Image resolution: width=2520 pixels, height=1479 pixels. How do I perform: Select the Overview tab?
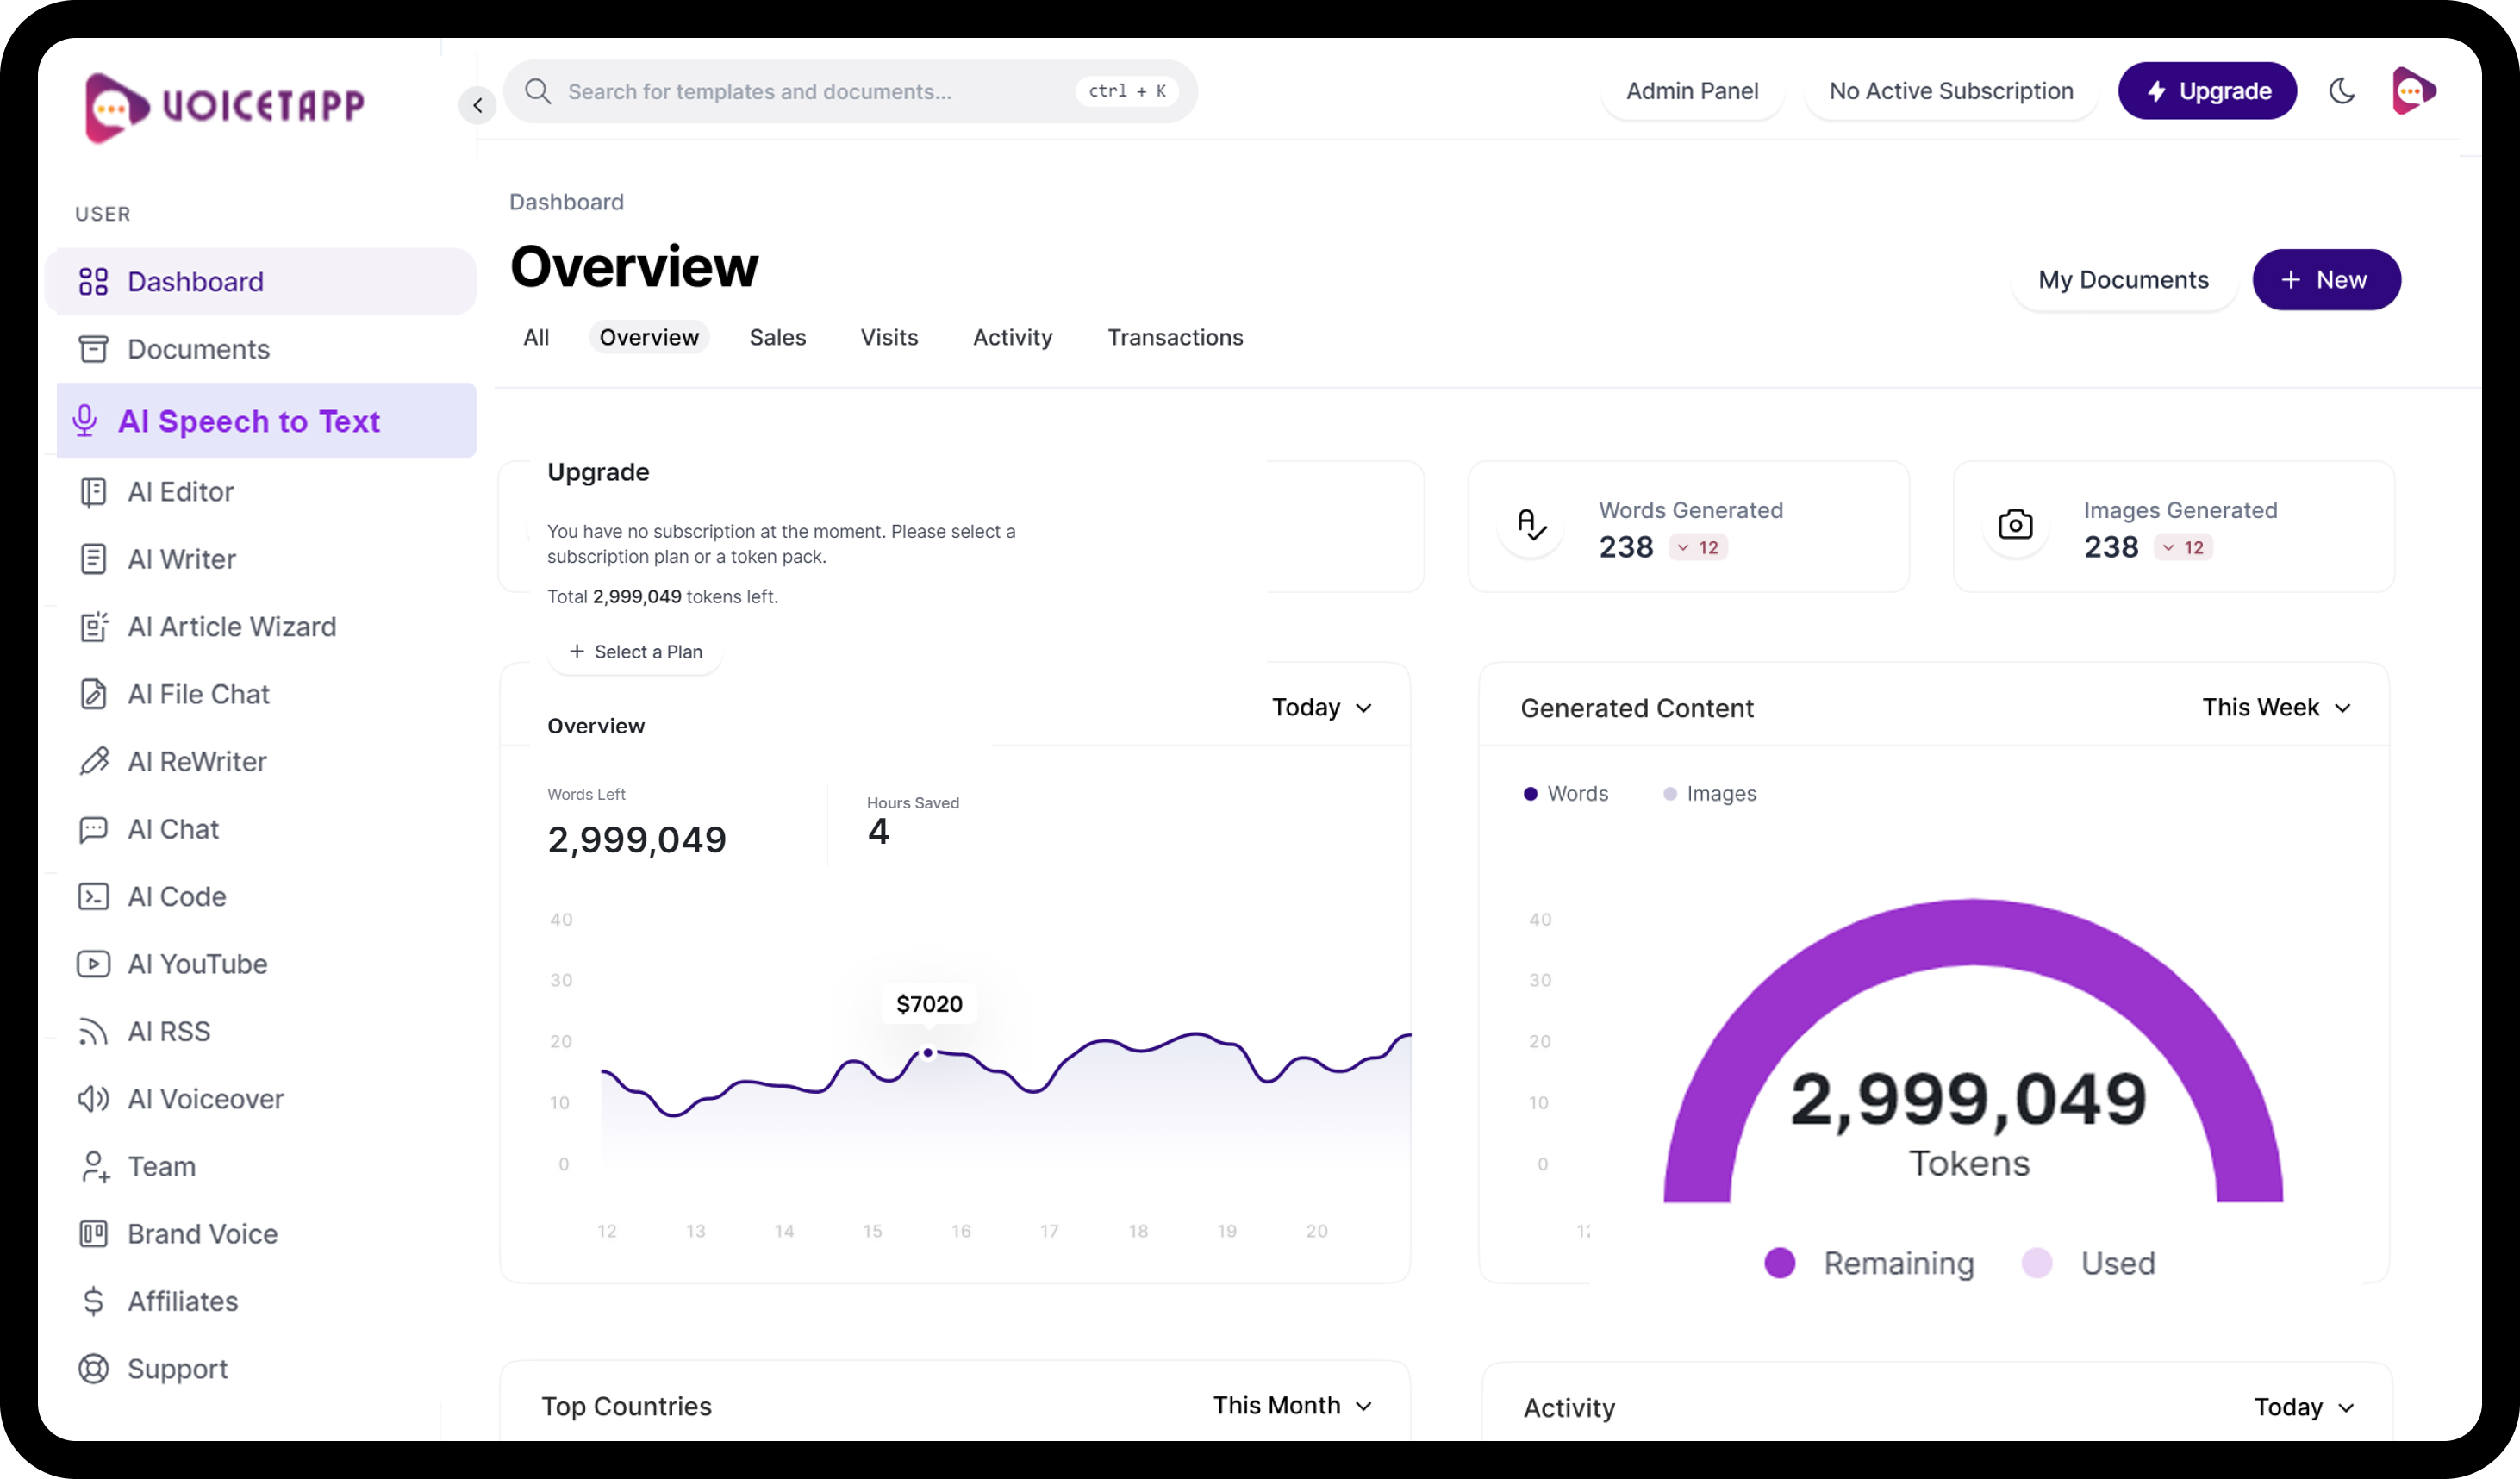point(649,338)
